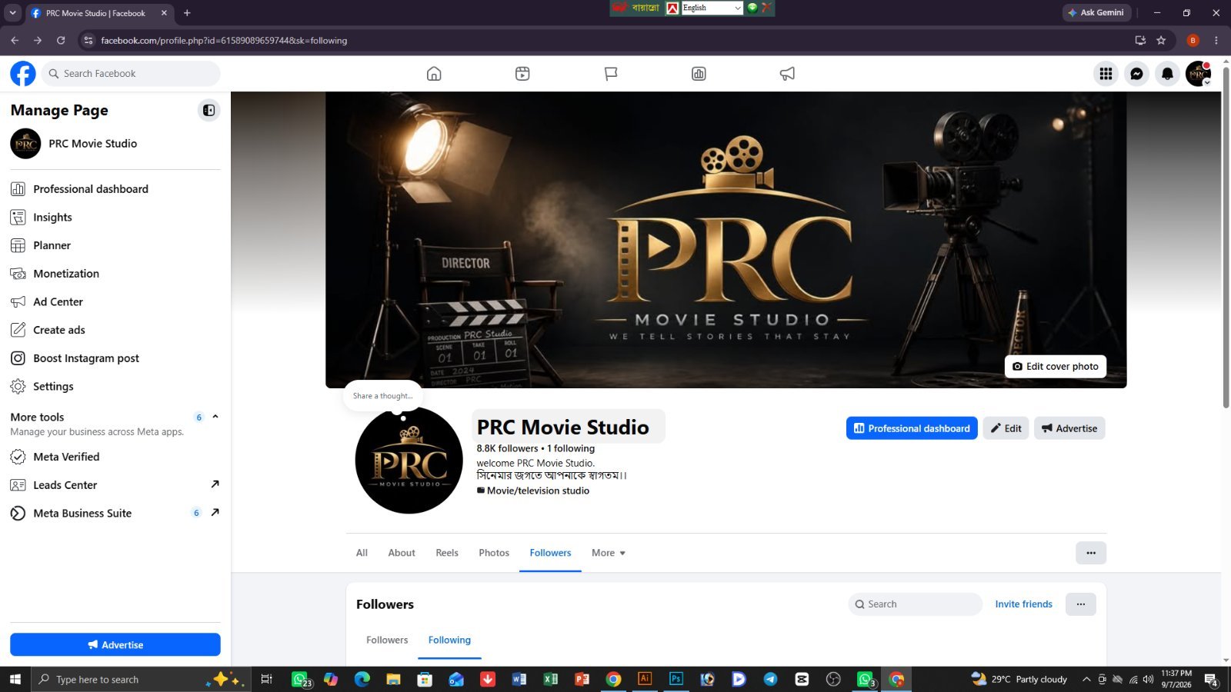Click Ask Gemini button

click(x=1097, y=12)
